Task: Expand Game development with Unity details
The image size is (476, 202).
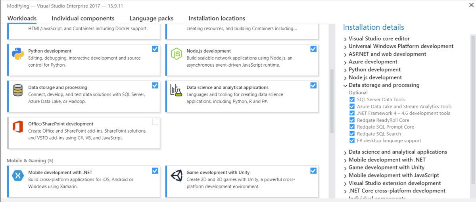Action: coord(345,167)
